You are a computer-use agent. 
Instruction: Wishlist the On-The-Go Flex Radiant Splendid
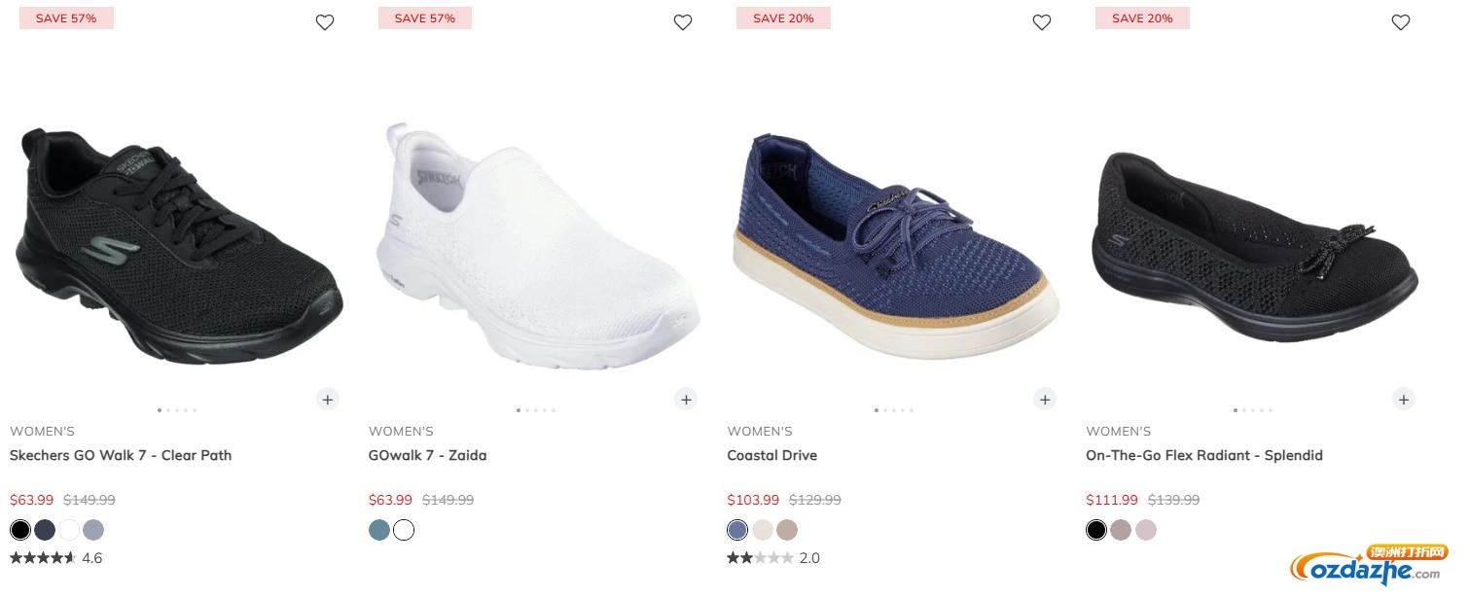[1401, 22]
